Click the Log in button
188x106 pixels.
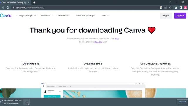[166, 16]
